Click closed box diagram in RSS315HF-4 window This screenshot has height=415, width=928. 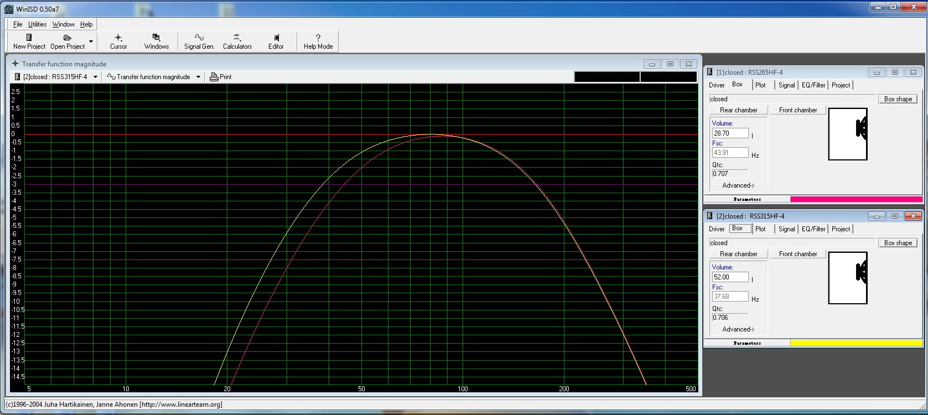pos(848,278)
